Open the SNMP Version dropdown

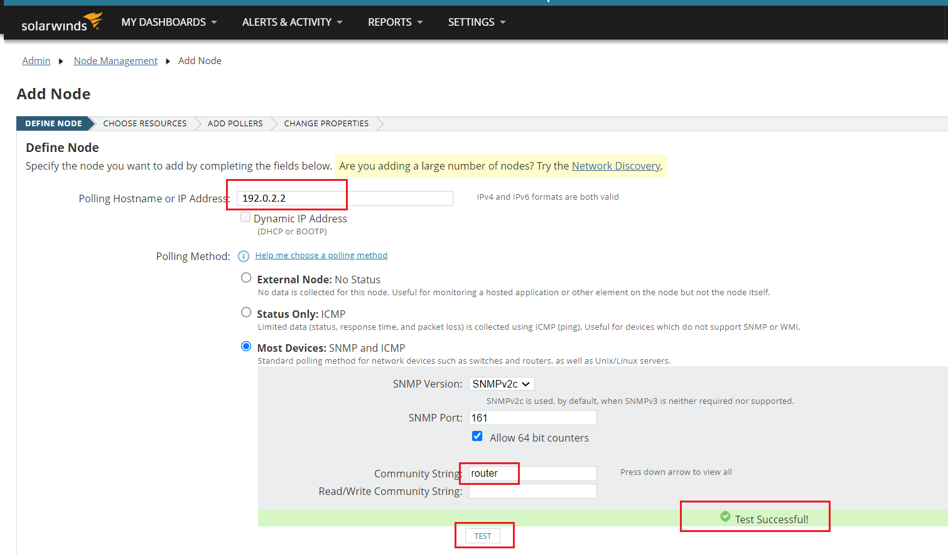[501, 384]
